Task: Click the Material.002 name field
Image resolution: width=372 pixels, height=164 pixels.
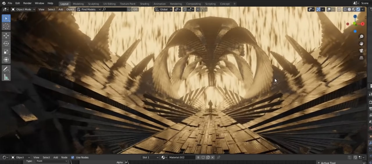Action: (x=182, y=157)
